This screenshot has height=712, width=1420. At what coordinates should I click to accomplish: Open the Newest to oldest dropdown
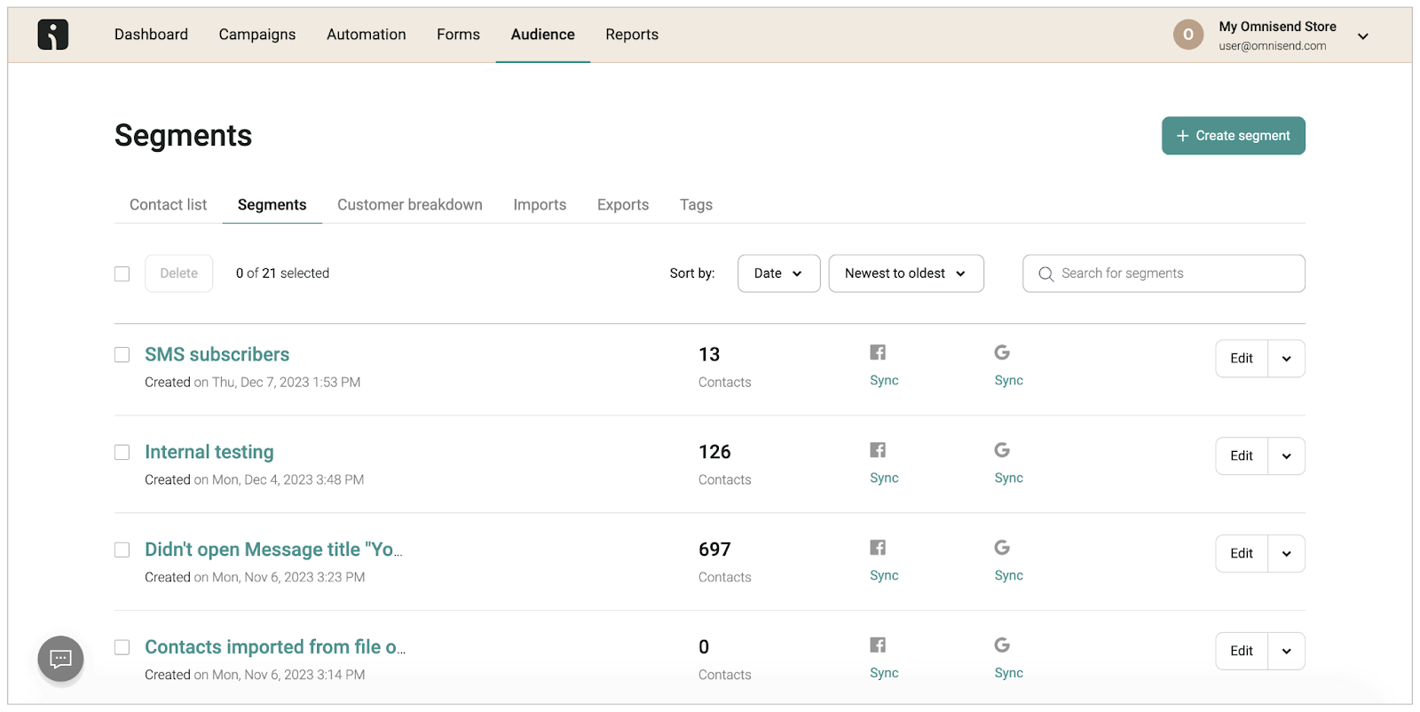(x=905, y=273)
